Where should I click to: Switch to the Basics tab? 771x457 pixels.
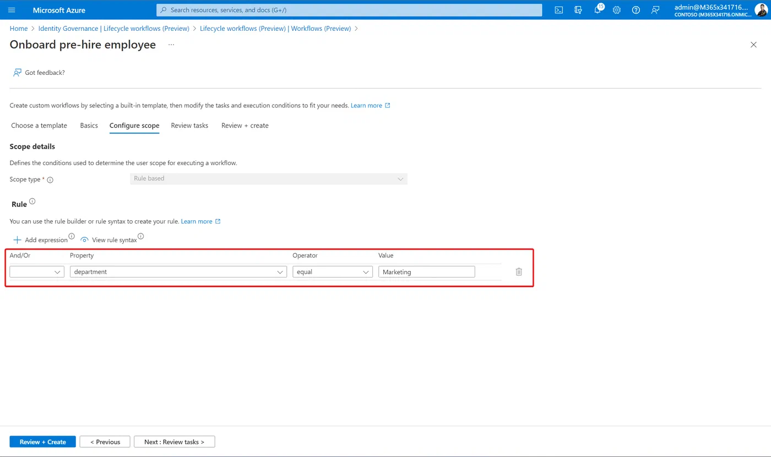coord(89,126)
